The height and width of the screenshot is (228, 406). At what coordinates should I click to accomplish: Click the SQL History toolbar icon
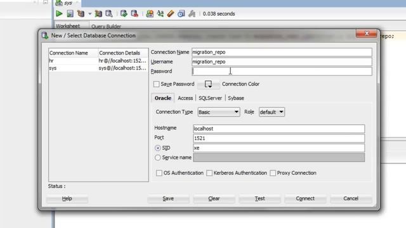(181, 14)
